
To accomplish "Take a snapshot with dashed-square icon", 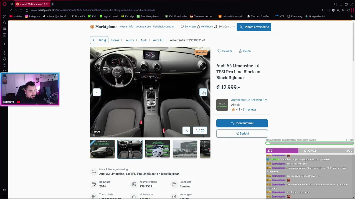I will [328, 10].
